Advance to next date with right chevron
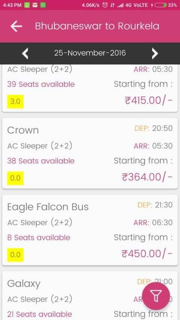Image resolution: width=180 pixels, height=320 pixels. (155, 54)
